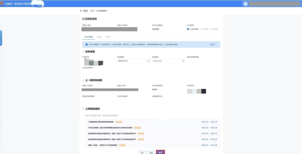Click the 条件报送 tag beside 撤销（注销）二级及以下分支机构情况
This screenshot has width=302, height=154.
pyautogui.click(x=122, y=145)
